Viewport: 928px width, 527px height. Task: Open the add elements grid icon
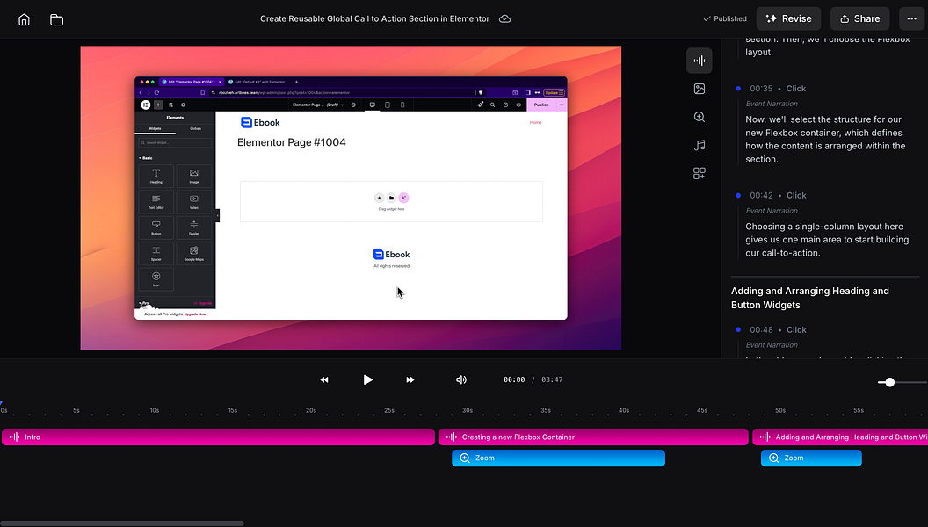[x=699, y=173]
